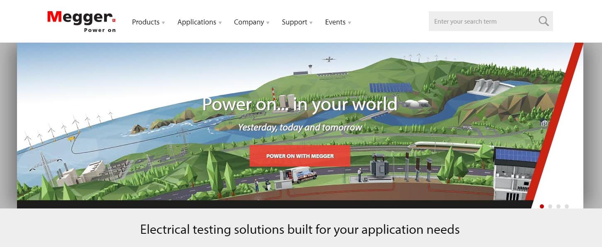Click the airplane illustration in the banner
Screen dimensions: 602x247
329,59
